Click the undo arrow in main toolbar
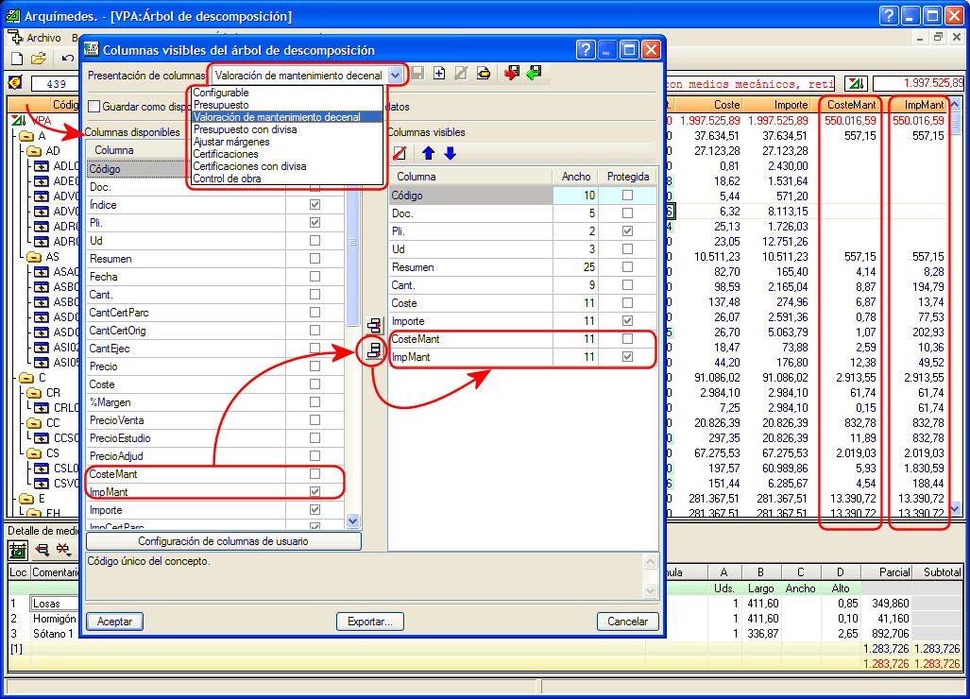This screenshot has height=699, width=970. [67, 59]
